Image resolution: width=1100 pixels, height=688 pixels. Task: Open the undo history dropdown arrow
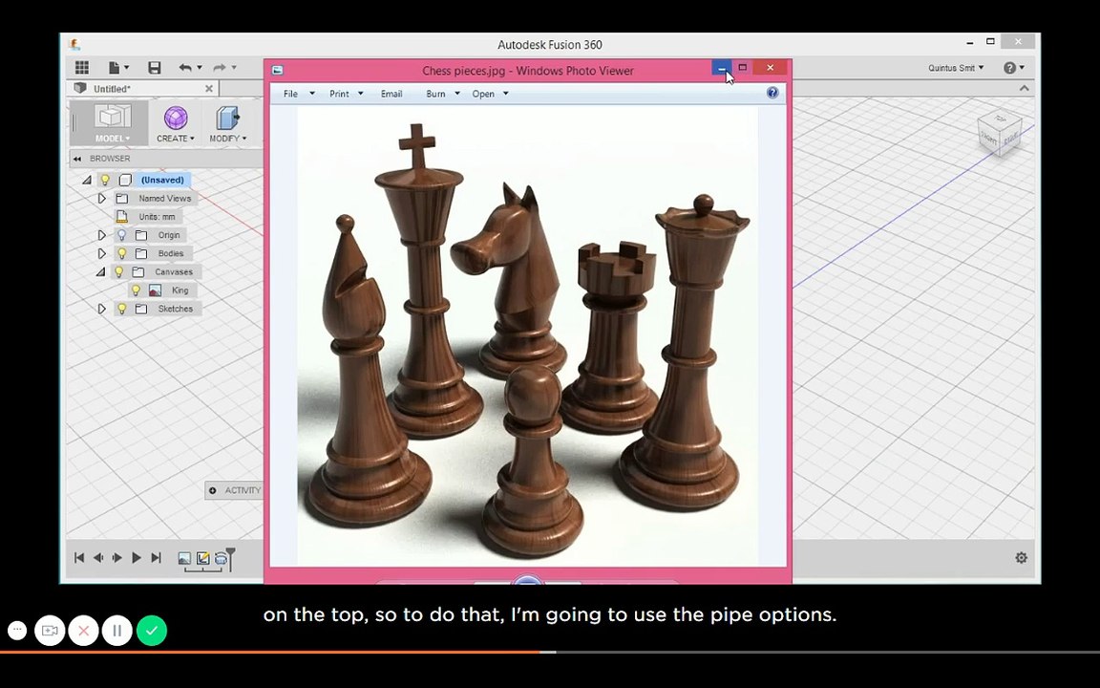click(x=200, y=68)
